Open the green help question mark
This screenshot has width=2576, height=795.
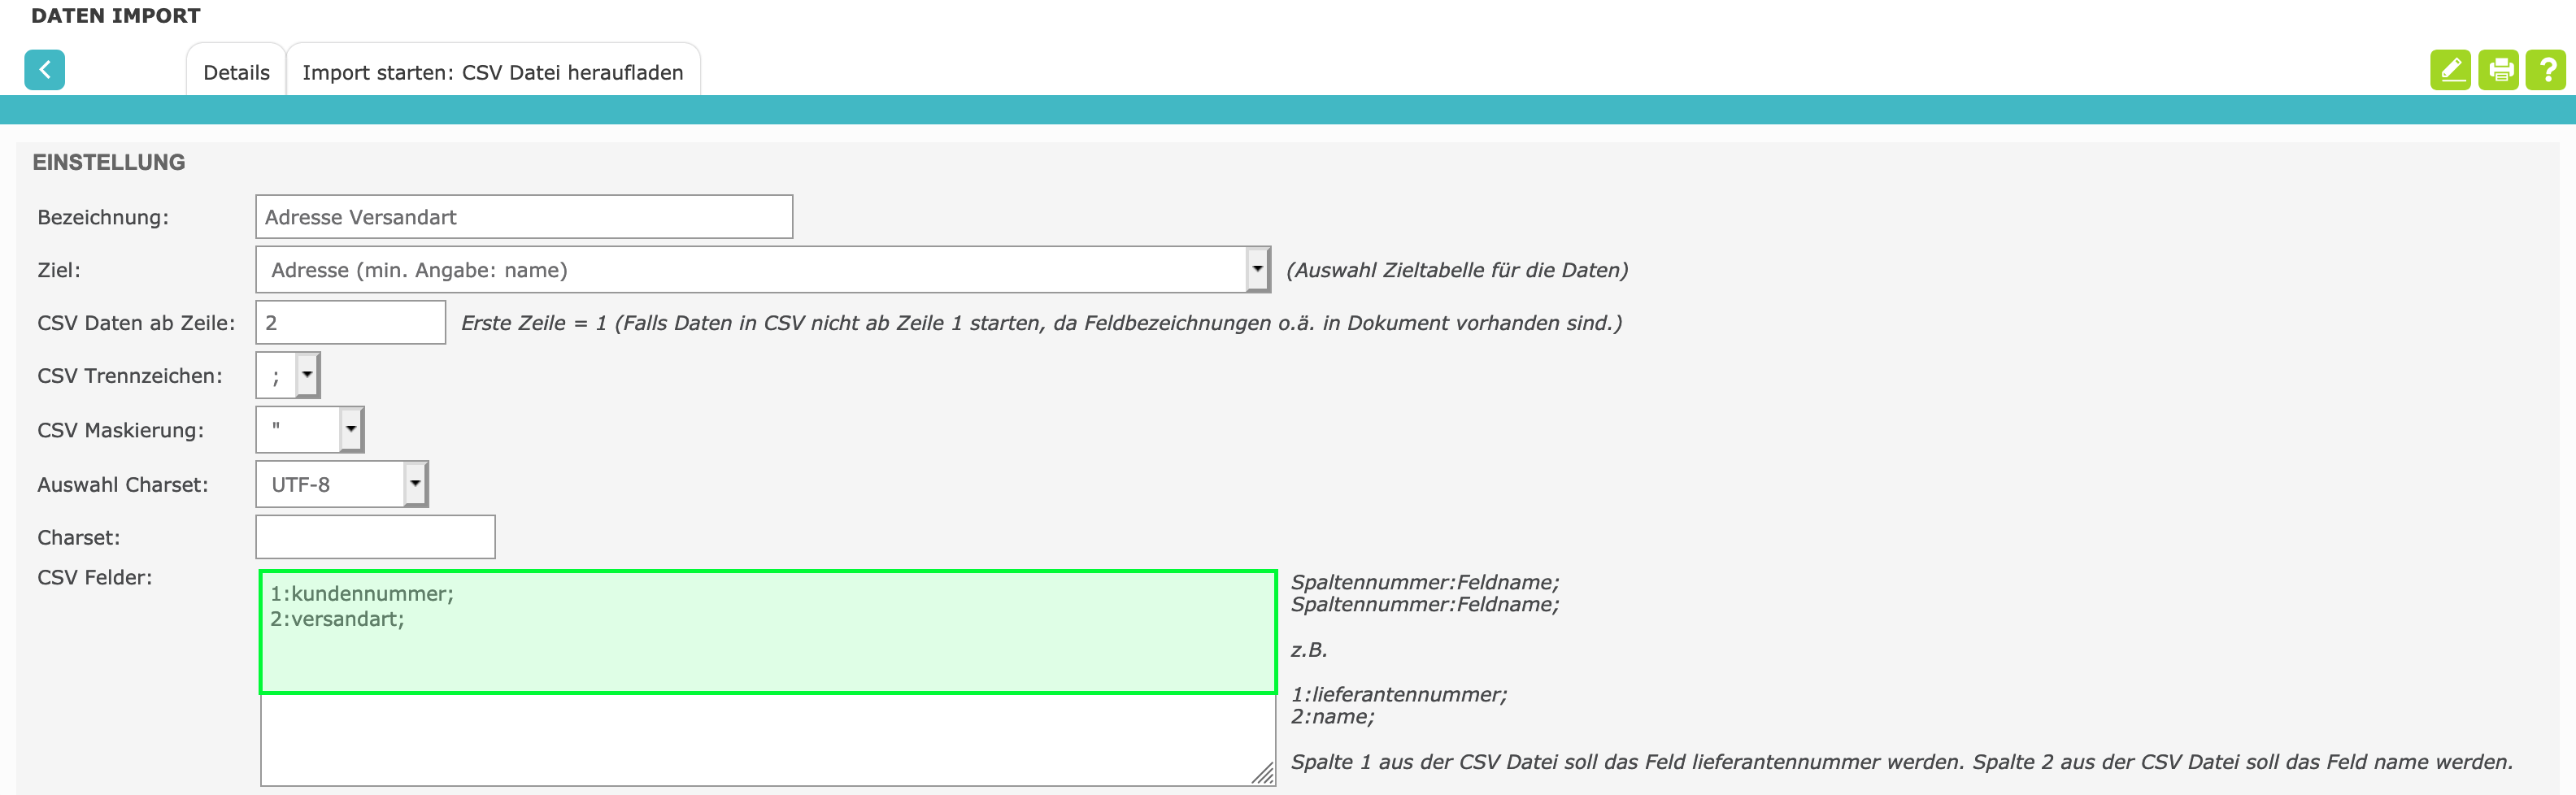2545,70
